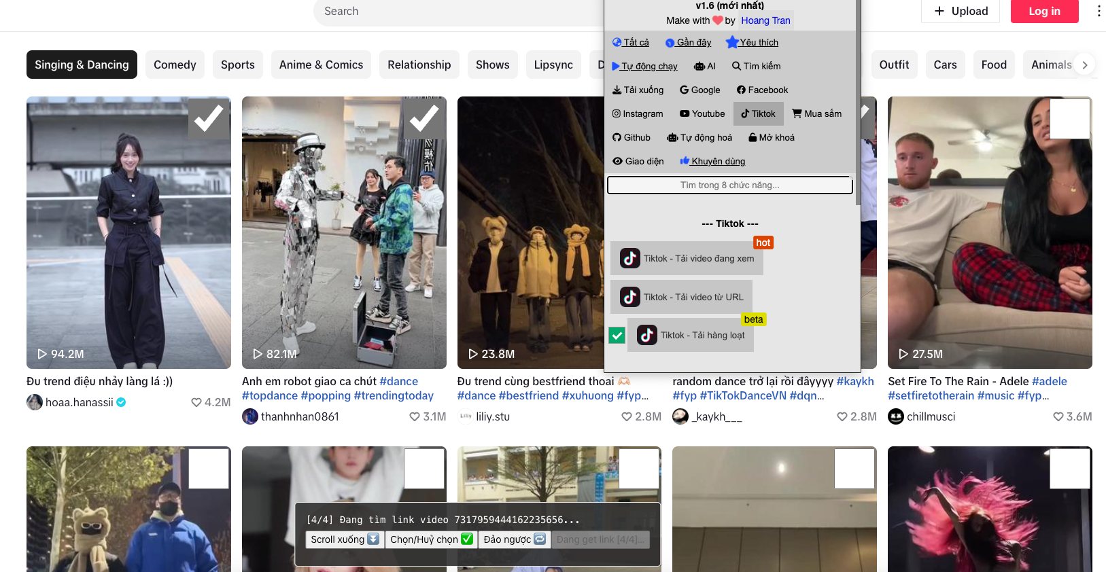Click the Log in button

point(1044,11)
